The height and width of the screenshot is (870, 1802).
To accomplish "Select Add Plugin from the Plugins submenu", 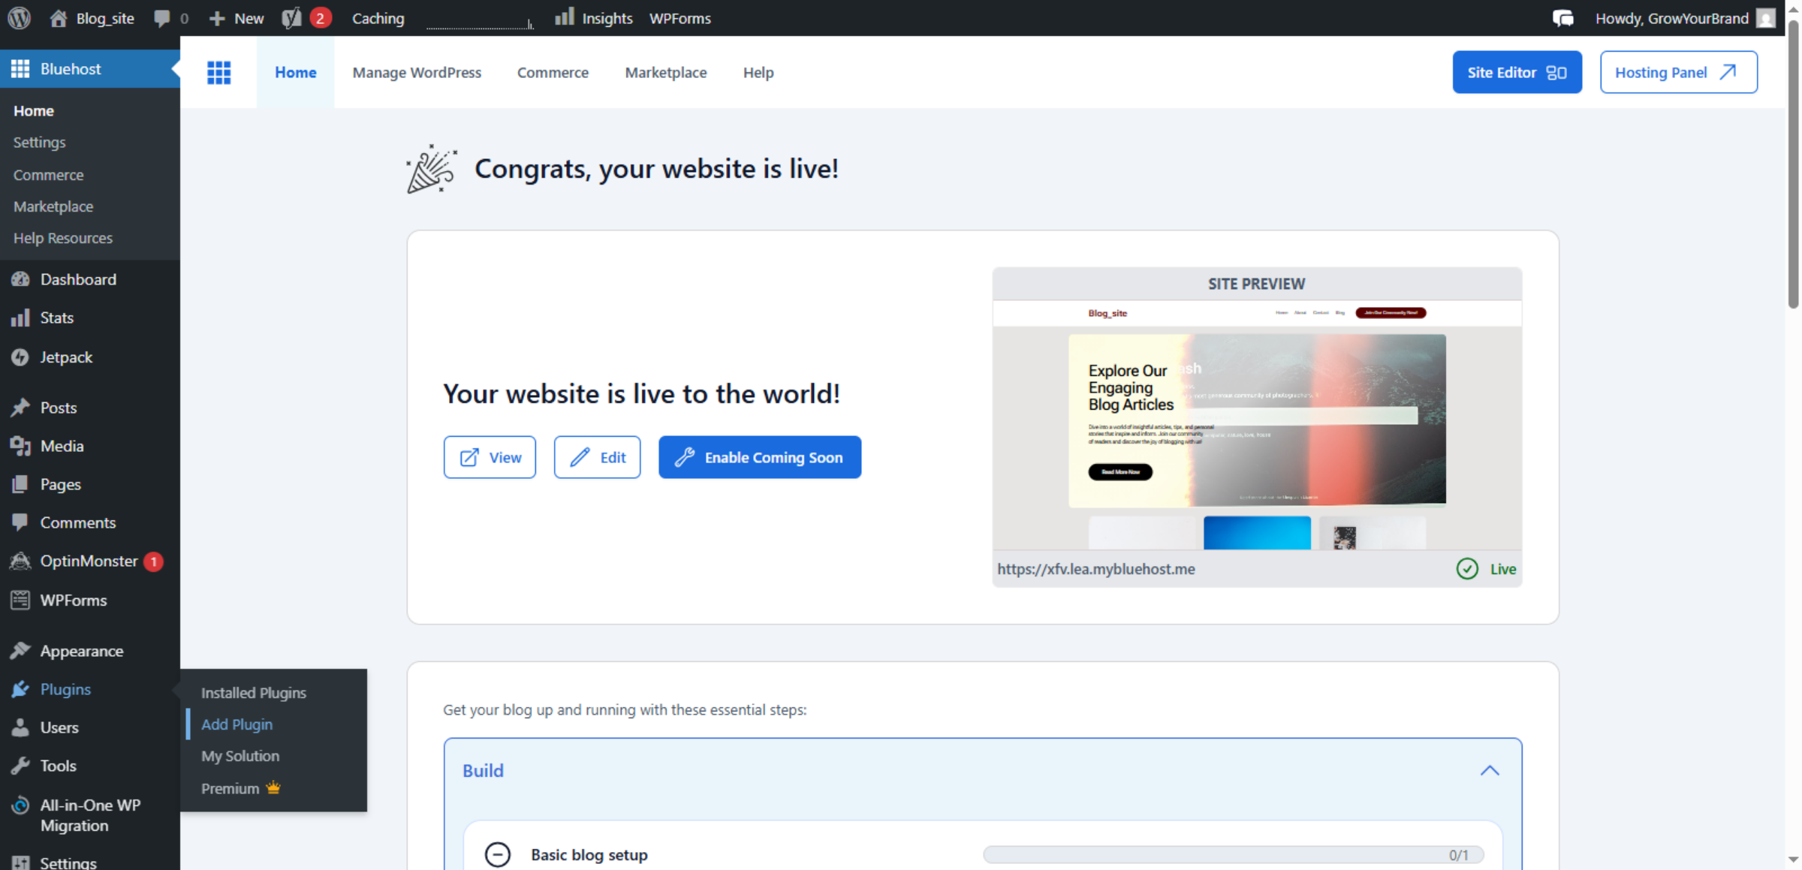I will pos(237,724).
